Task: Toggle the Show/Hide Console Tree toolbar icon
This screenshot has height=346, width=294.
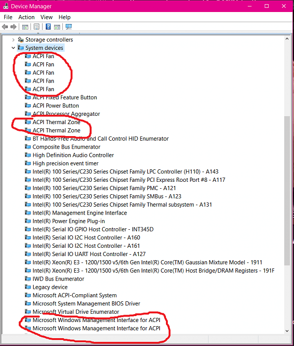Action: (25, 27)
